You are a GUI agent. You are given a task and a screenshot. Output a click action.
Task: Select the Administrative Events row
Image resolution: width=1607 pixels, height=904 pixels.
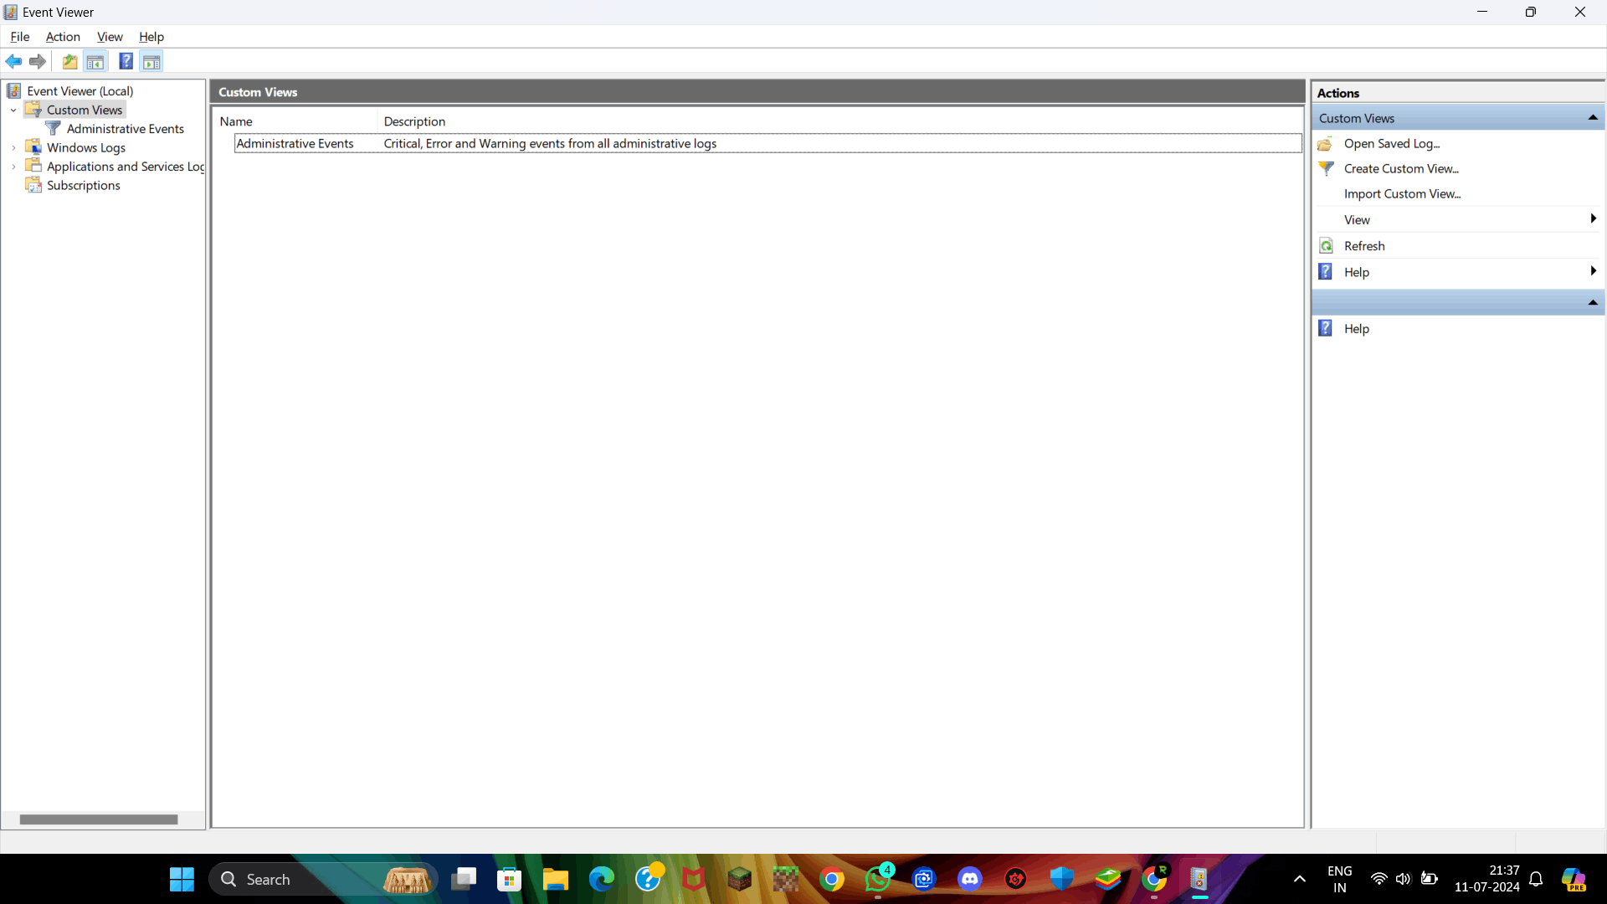point(295,143)
